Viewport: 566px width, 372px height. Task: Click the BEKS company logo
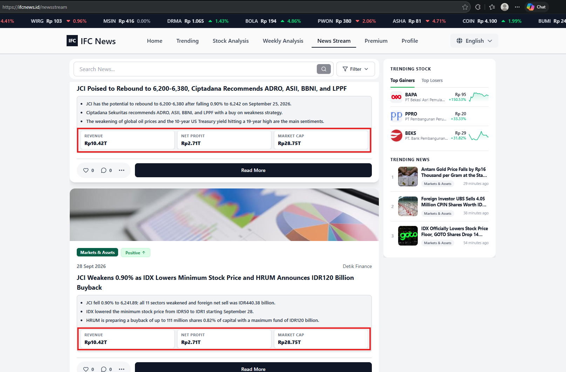[396, 136]
